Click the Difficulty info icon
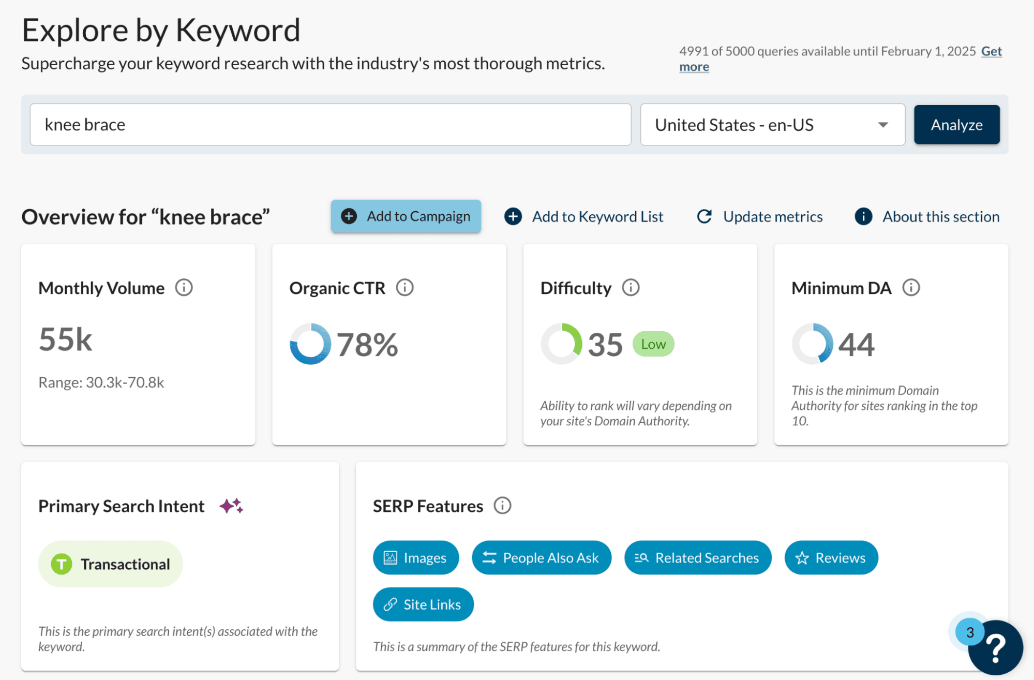The height and width of the screenshot is (680, 1034). [x=631, y=287]
